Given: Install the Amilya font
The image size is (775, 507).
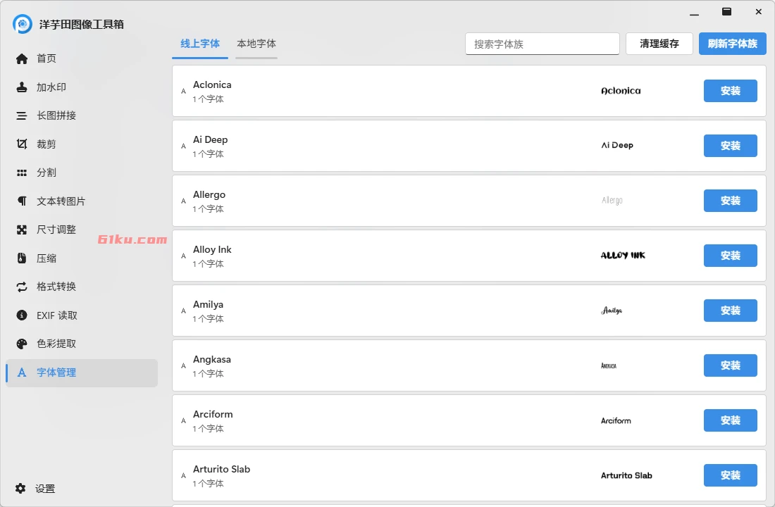Looking at the screenshot, I should [x=731, y=311].
